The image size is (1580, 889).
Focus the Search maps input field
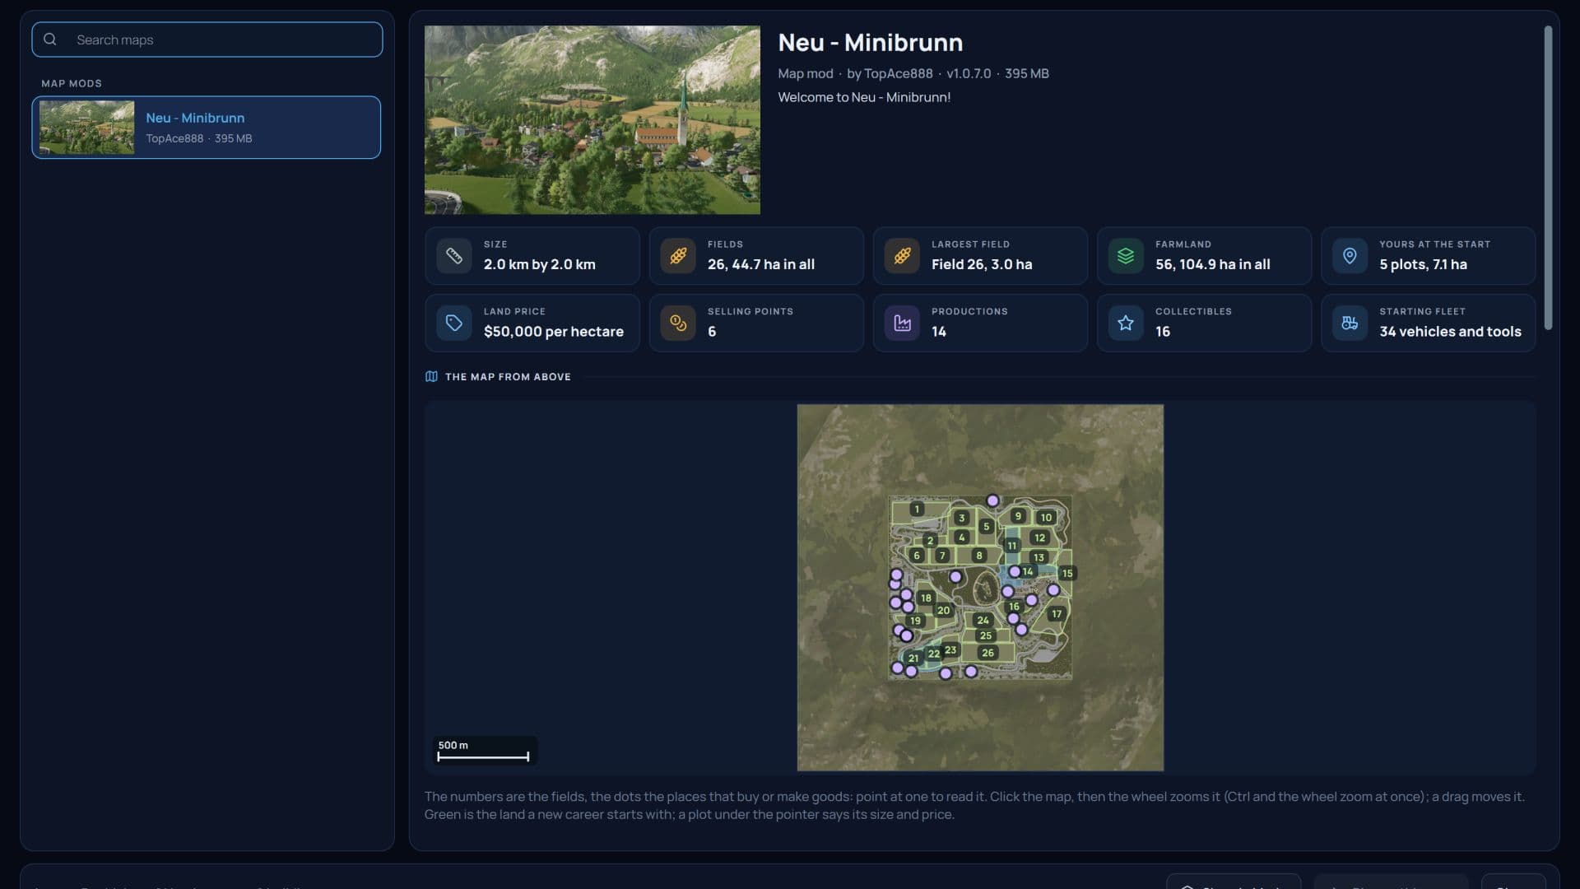[x=207, y=40]
